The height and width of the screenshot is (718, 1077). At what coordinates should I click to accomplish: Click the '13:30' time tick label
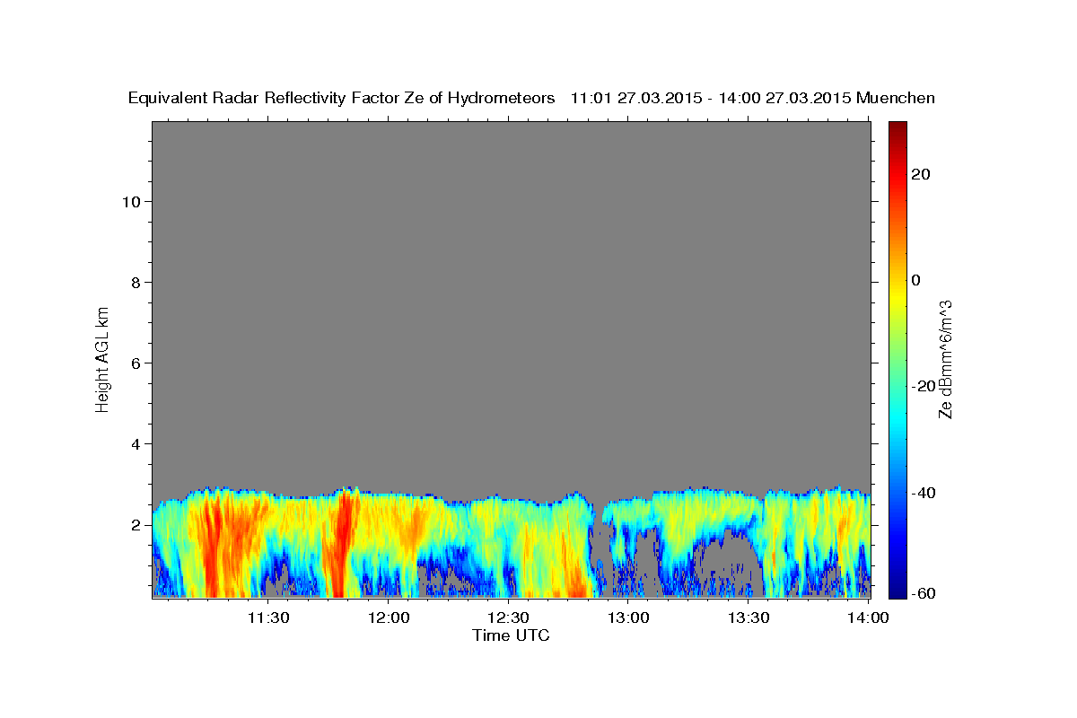click(x=749, y=617)
